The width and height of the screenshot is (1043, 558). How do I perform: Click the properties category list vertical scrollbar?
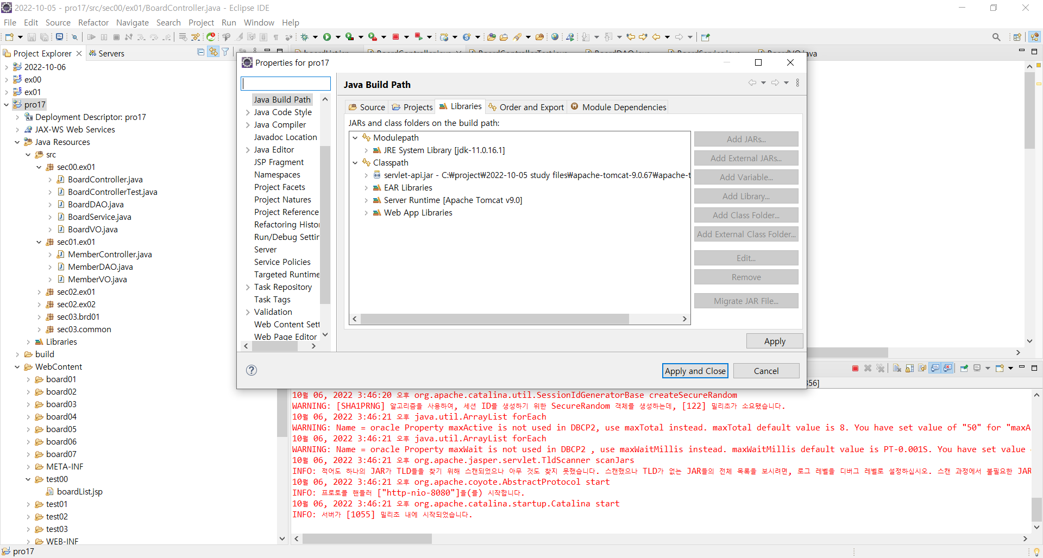[325, 225]
